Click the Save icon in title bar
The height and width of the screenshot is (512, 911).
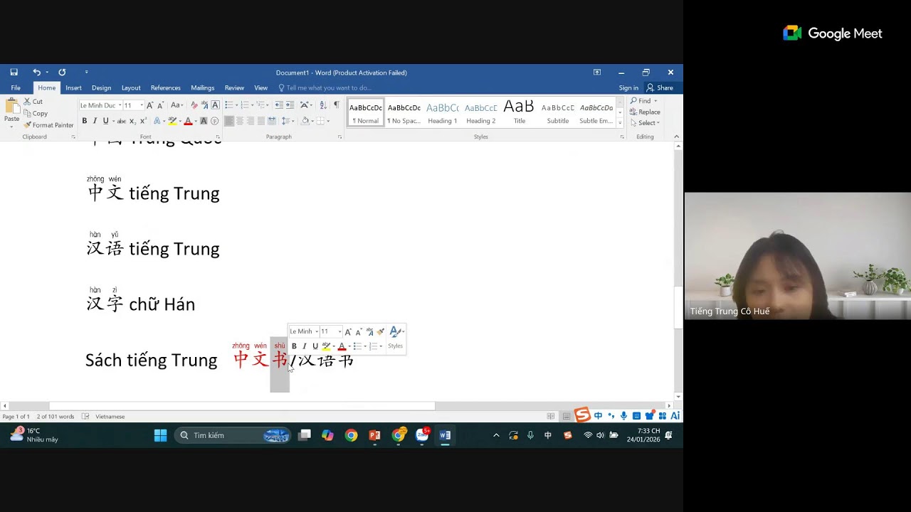pos(14,72)
